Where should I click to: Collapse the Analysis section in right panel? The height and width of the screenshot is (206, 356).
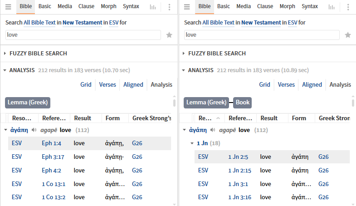tap(184, 70)
